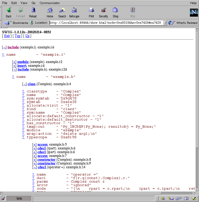The height and width of the screenshot is (202, 199).
Task: Click the My Netscape icon
Action: pos(74,11)
